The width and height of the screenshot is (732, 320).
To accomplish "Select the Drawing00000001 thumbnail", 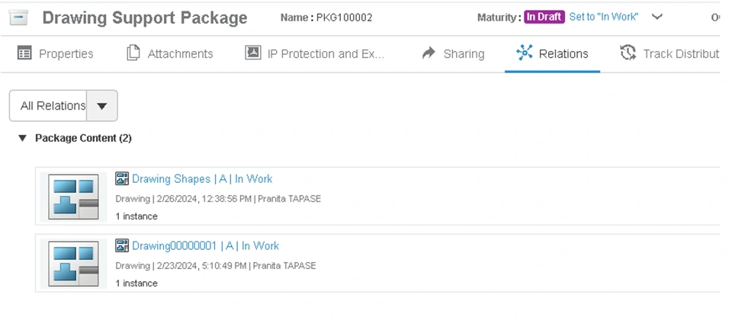I will (x=74, y=264).
